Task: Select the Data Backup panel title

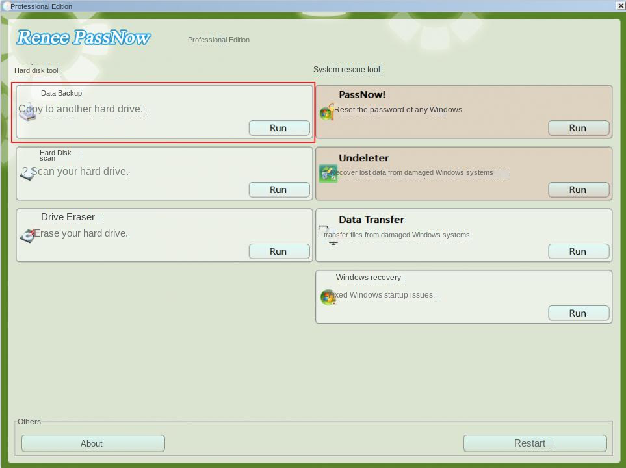Action: [x=61, y=93]
